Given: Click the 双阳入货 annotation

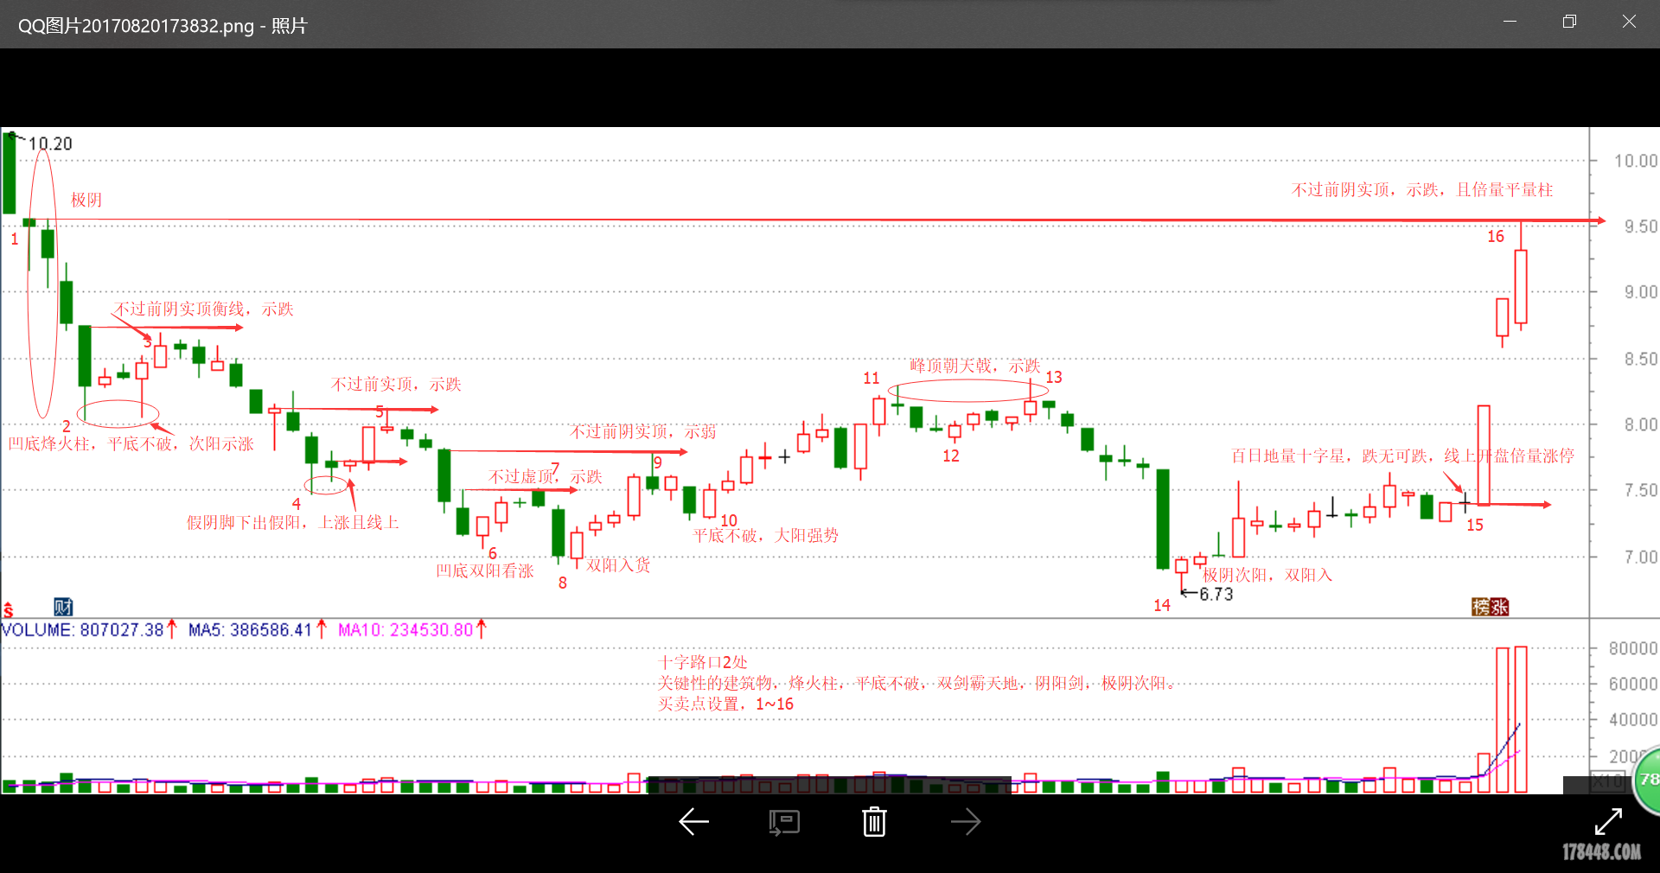Looking at the screenshot, I should (618, 564).
